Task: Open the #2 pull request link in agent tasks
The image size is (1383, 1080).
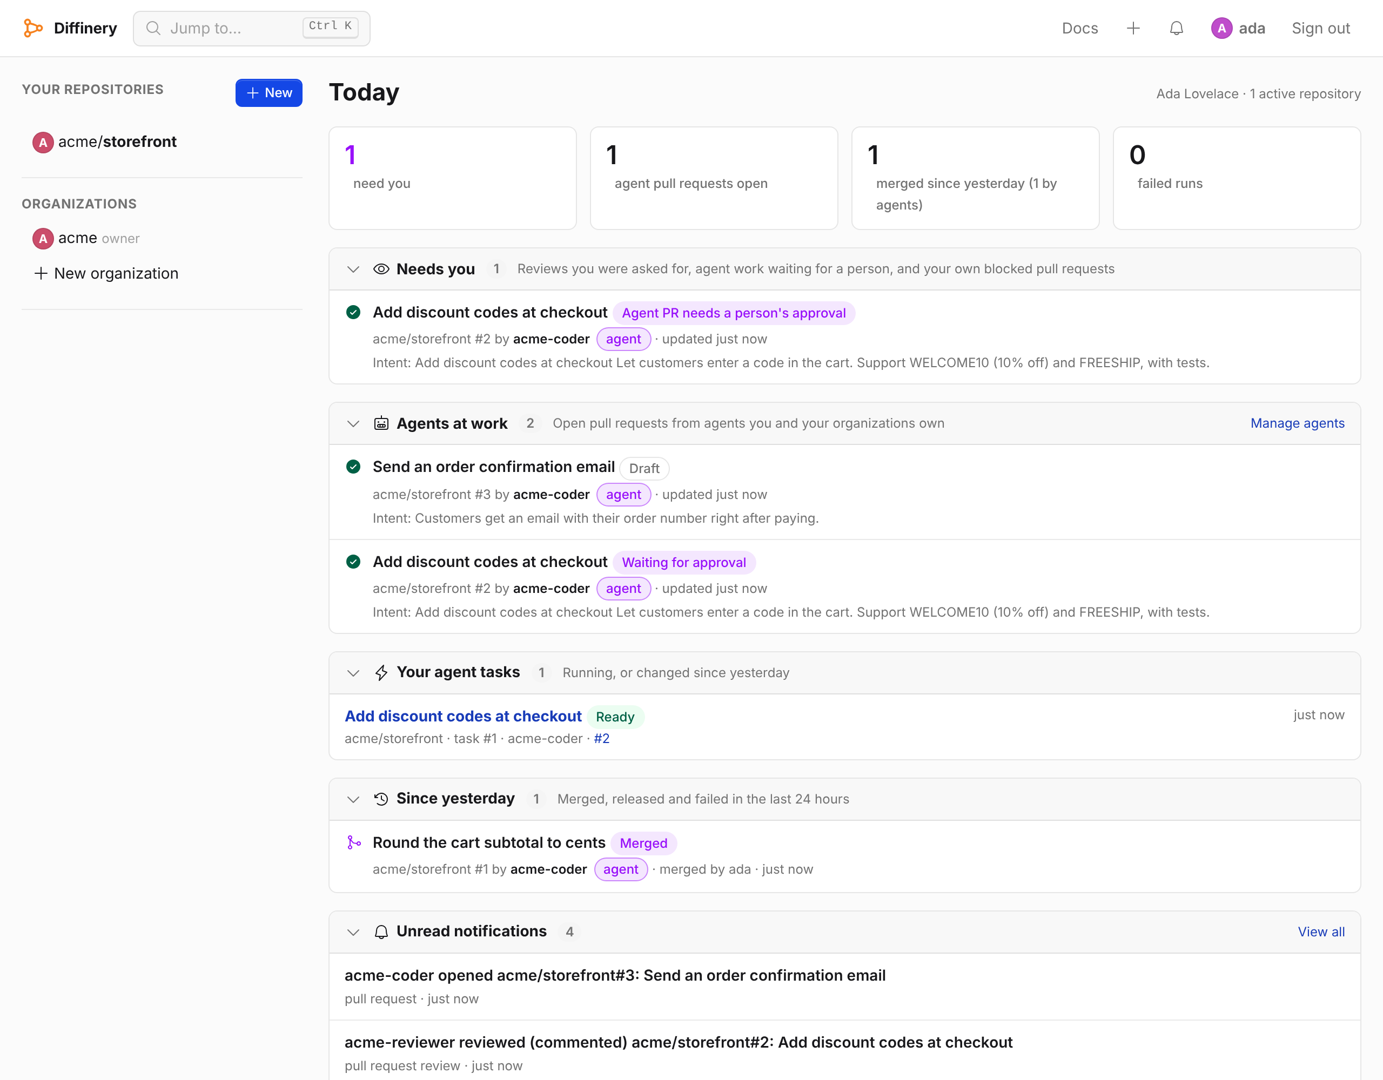Action: 602,739
